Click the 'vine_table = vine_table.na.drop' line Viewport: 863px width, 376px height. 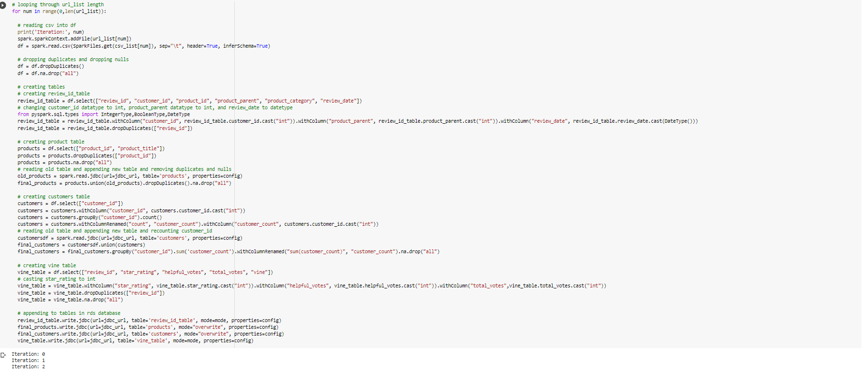click(70, 300)
